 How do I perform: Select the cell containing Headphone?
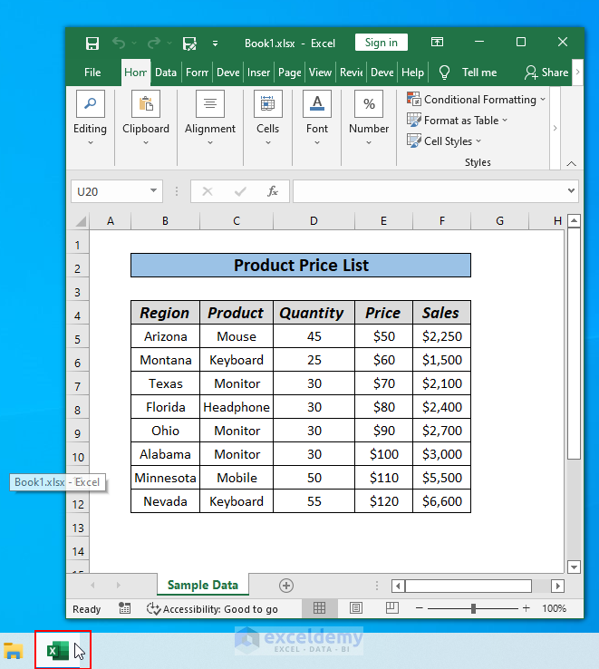237,407
